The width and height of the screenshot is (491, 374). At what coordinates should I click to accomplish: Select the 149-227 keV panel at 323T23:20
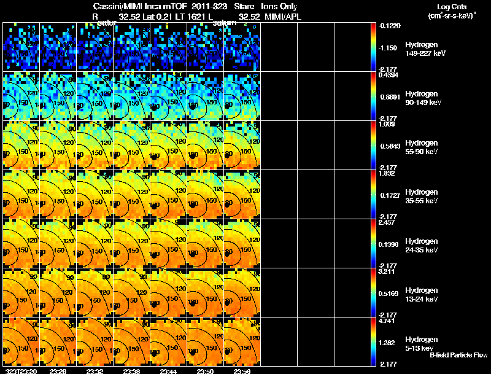coord(21,47)
